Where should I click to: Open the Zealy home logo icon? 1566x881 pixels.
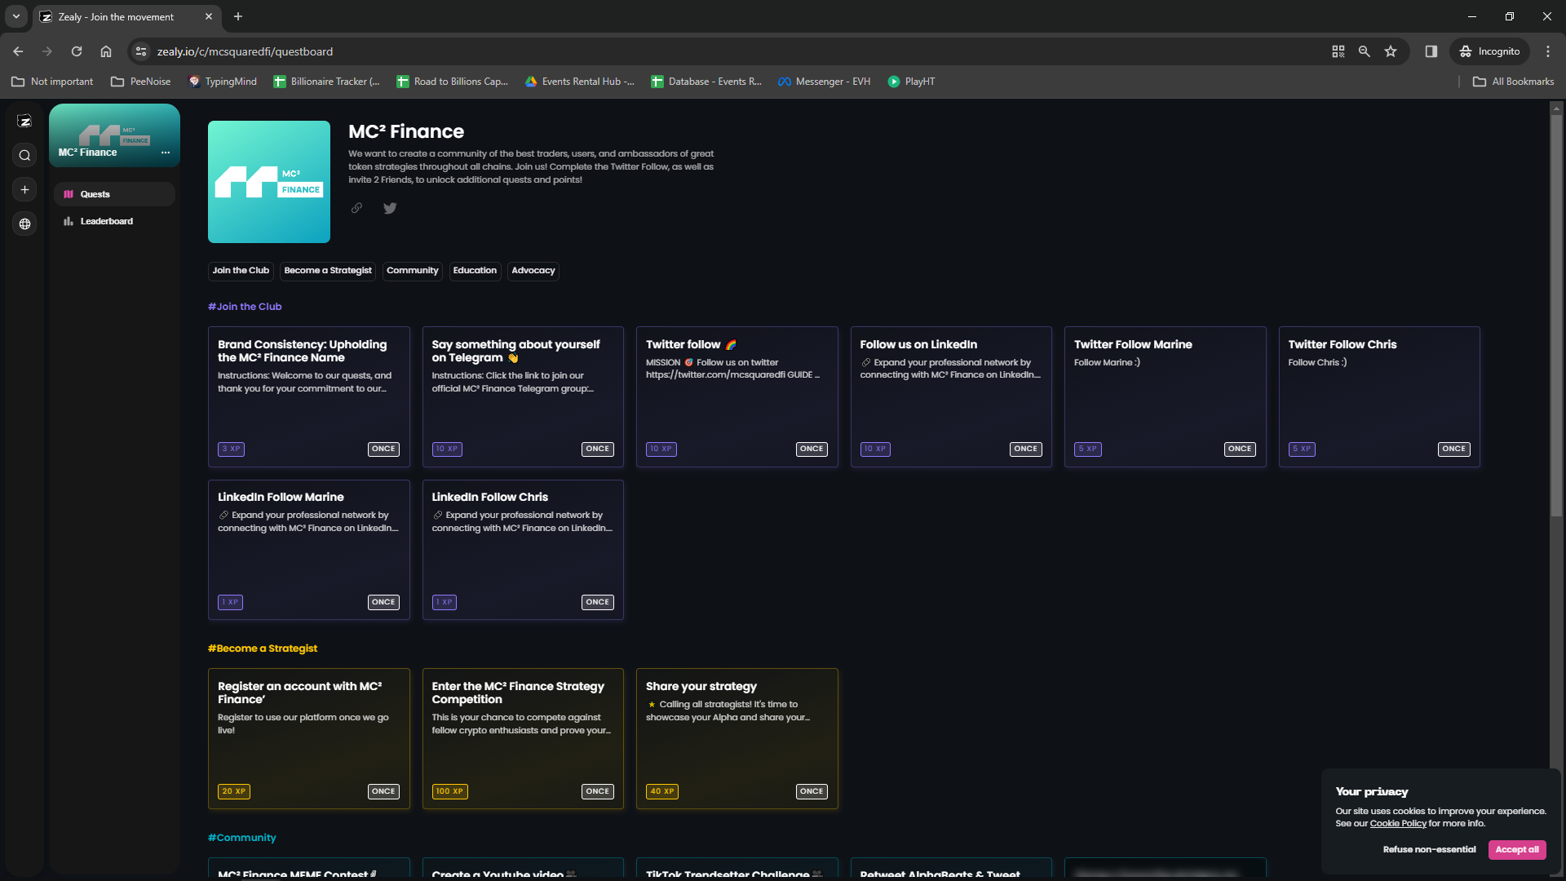pos(24,122)
